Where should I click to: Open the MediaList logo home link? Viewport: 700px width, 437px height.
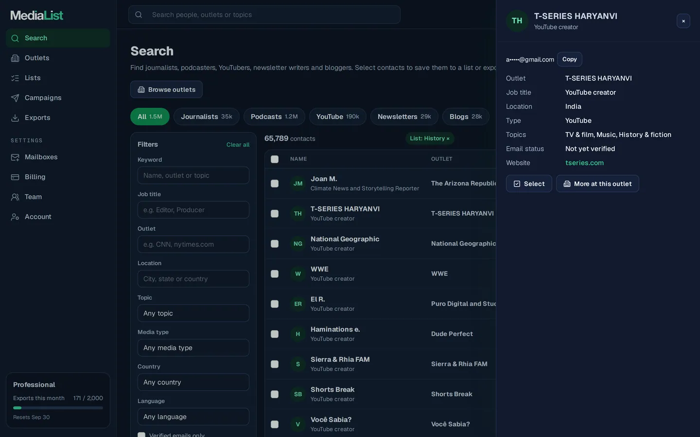(37, 16)
